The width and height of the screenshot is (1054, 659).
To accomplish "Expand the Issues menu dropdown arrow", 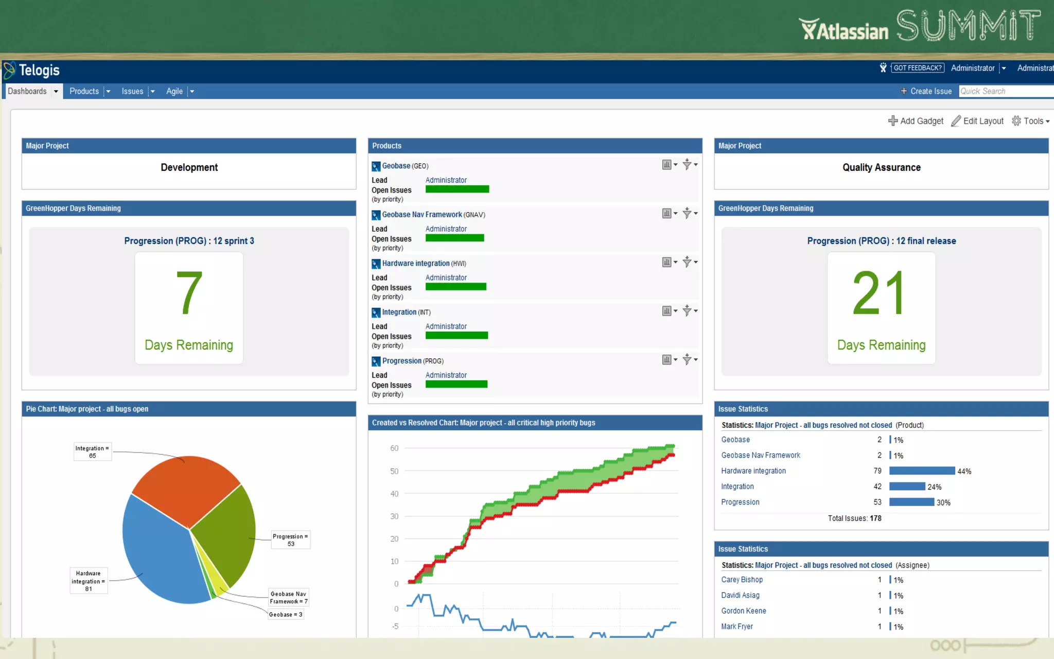I will tap(152, 92).
